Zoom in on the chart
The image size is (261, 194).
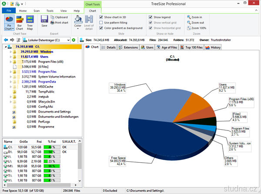(x=194, y=17)
